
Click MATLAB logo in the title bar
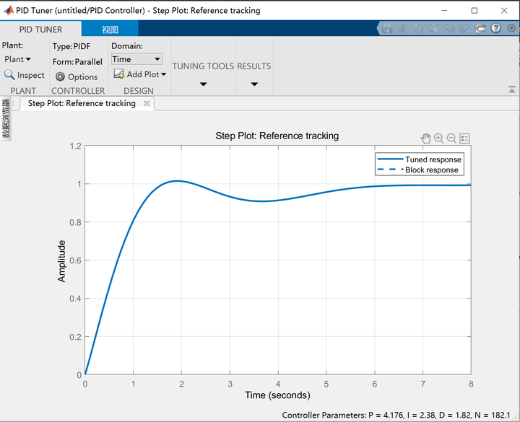point(9,11)
